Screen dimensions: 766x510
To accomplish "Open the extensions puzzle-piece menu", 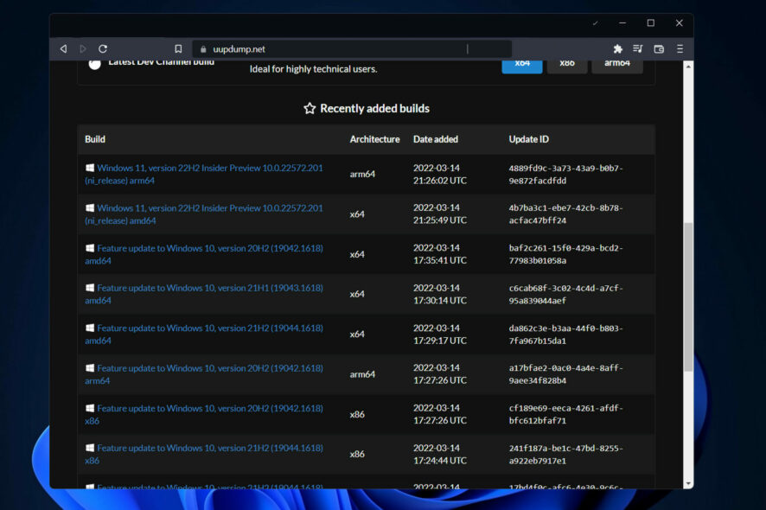I will pyautogui.click(x=618, y=49).
